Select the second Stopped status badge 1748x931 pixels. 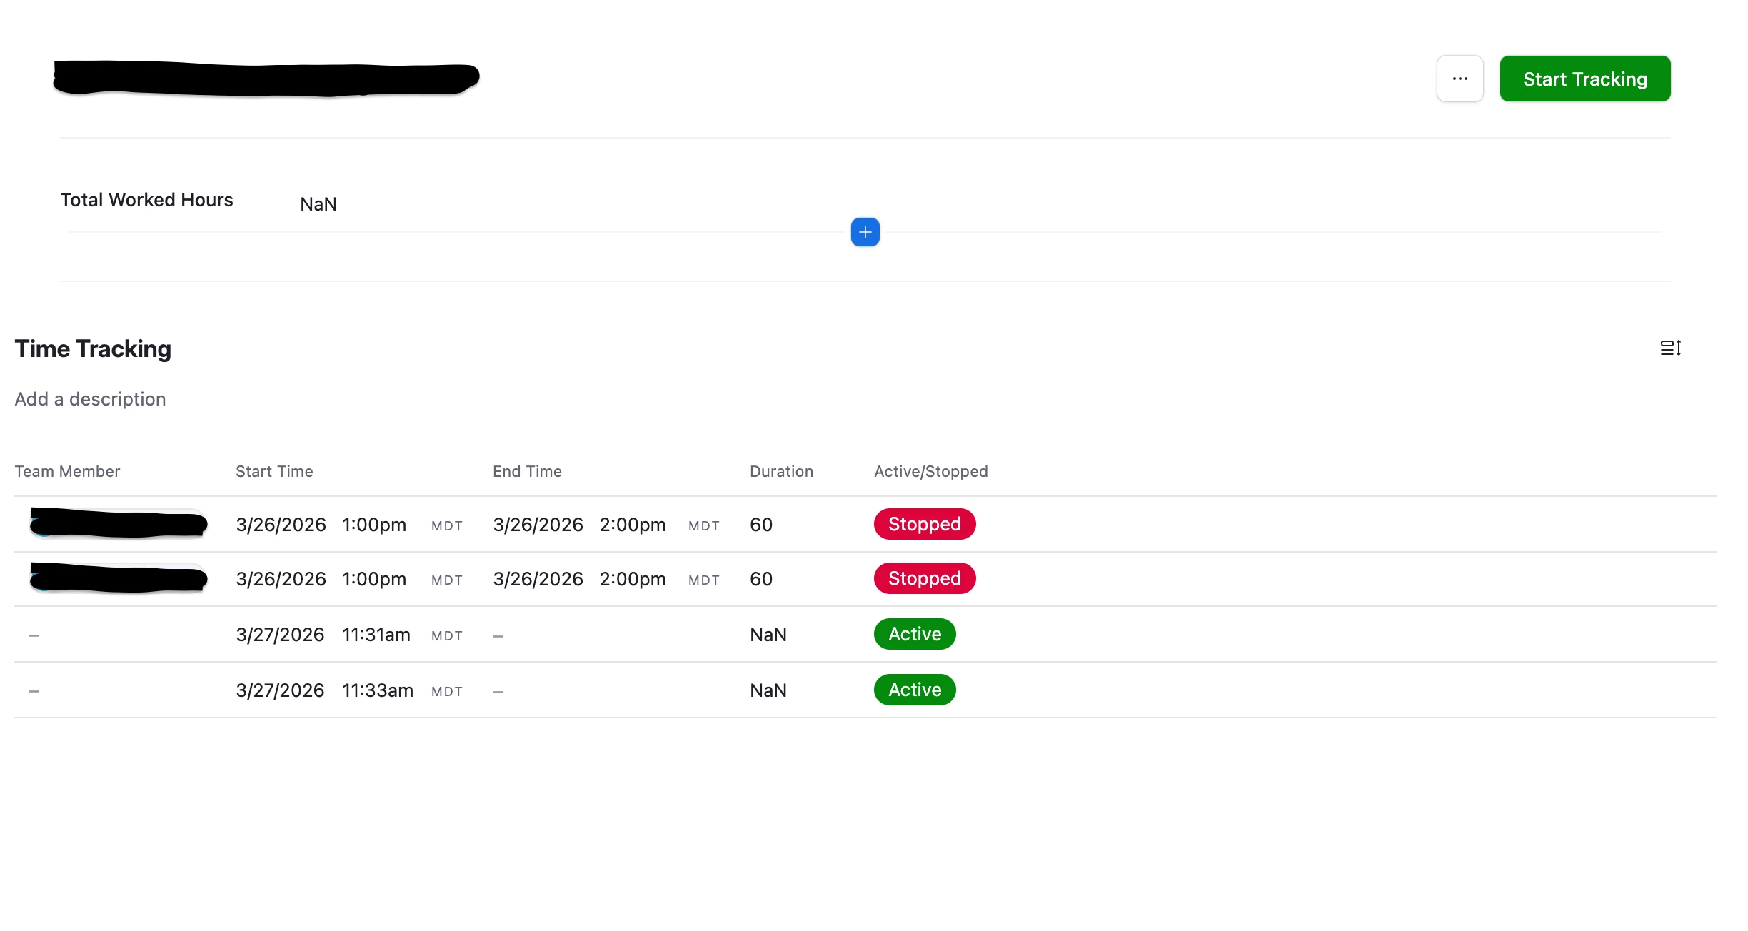924,578
